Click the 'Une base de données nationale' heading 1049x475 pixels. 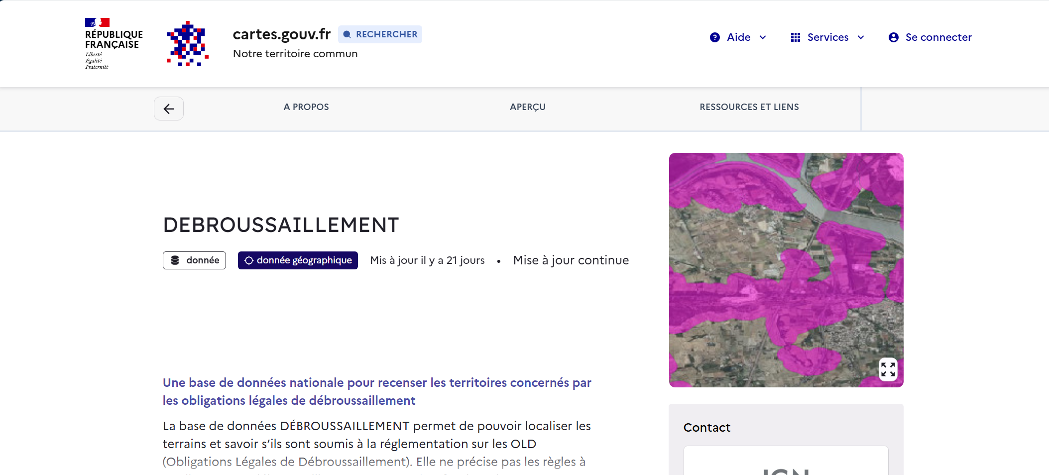[x=377, y=391]
